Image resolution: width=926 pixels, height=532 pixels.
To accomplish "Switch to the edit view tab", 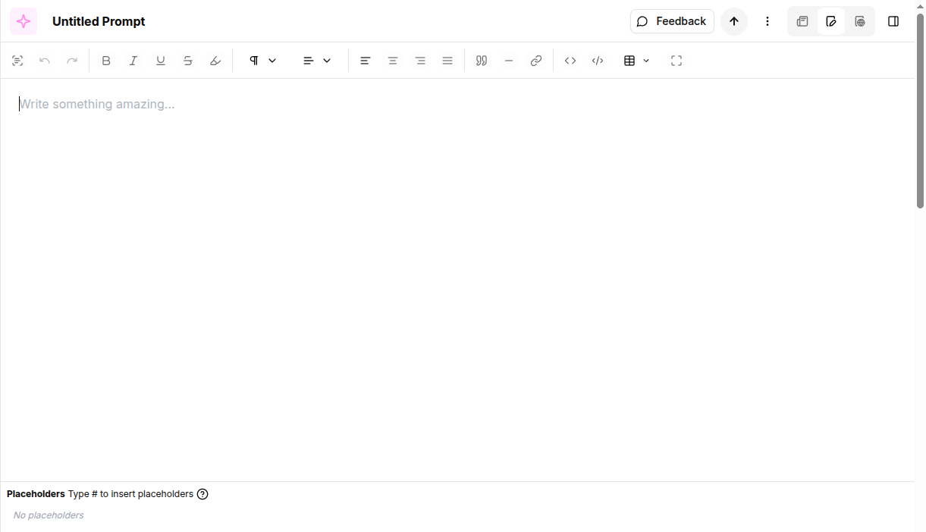I will [x=831, y=21].
